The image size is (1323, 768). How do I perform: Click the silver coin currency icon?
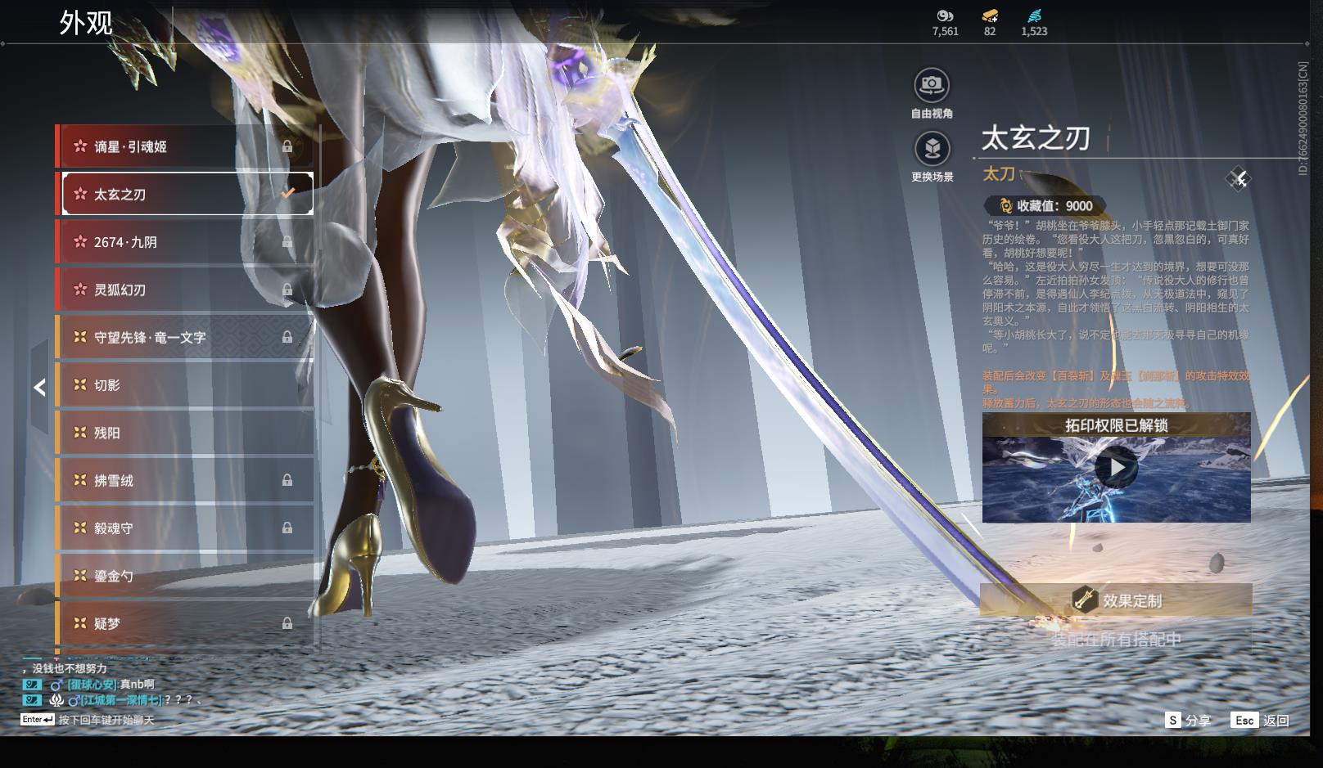coord(945,16)
